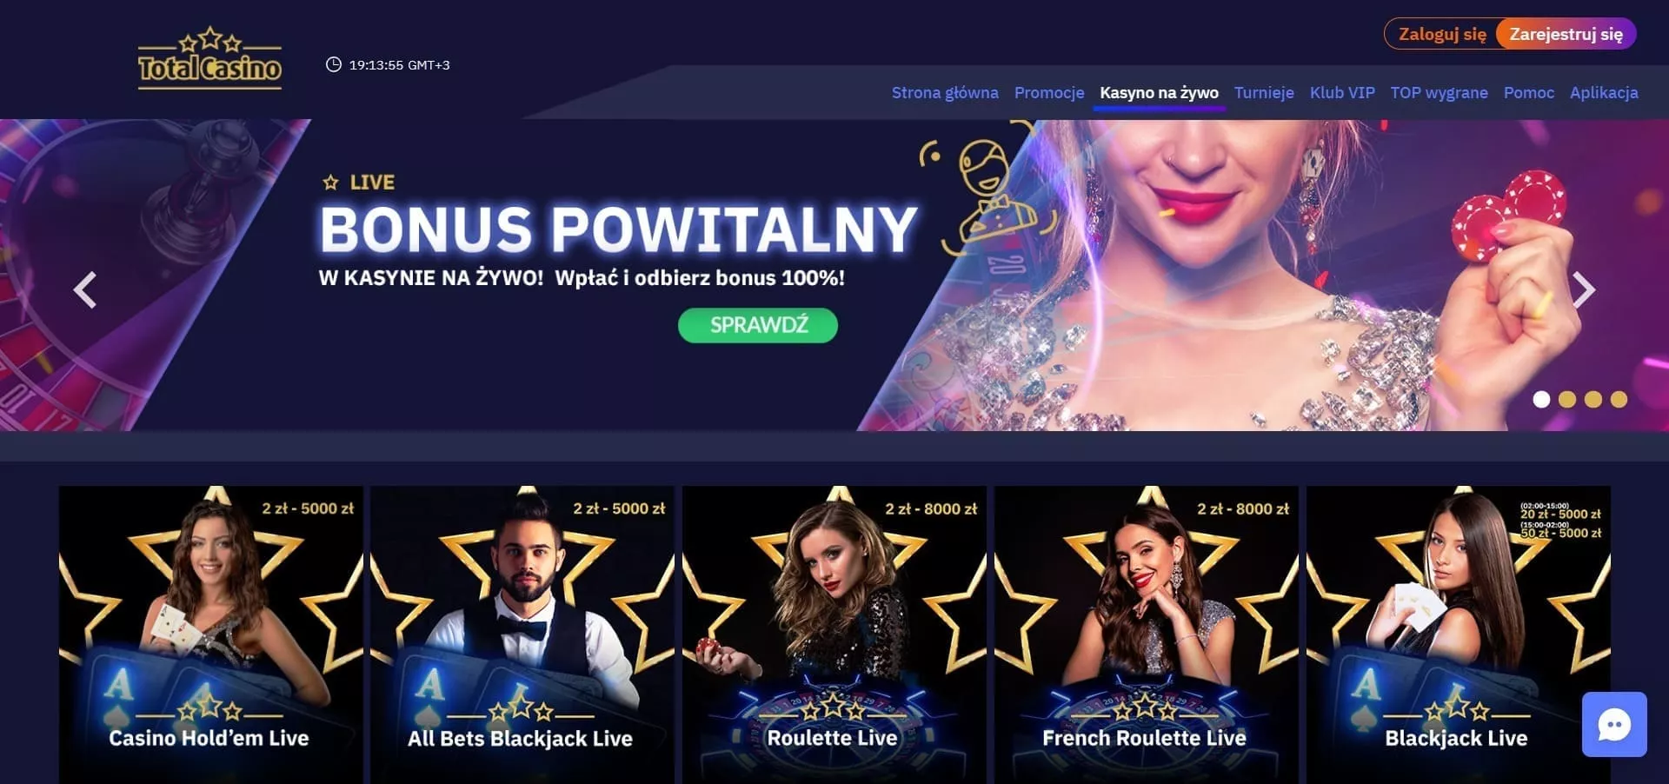Image resolution: width=1669 pixels, height=784 pixels.
Task: Select the second banner slide dot
Action: tap(1567, 399)
